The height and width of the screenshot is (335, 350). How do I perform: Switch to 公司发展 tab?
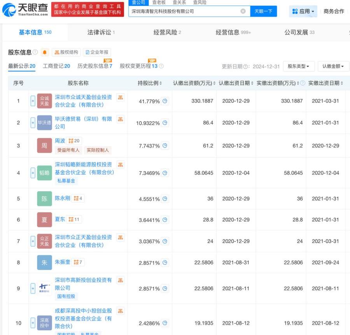tap(299, 32)
